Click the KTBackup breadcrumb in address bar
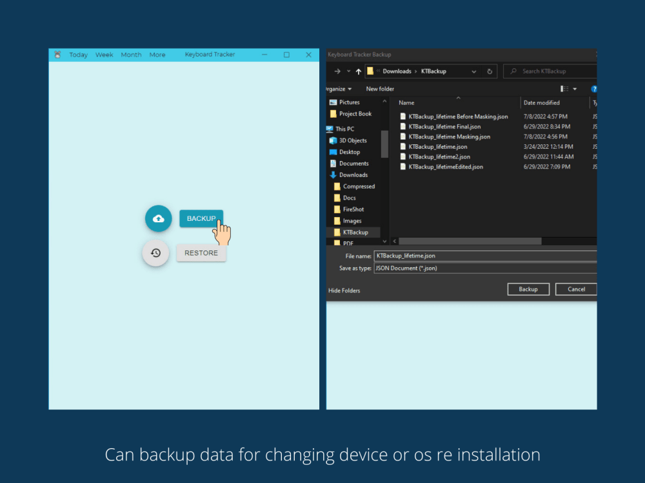The width and height of the screenshot is (645, 483). click(x=433, y=71)
